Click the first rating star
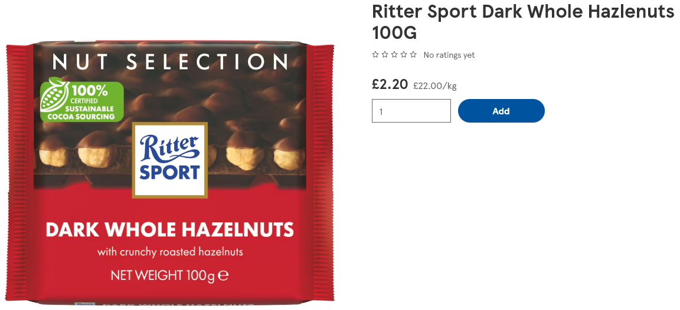 pyautogui.click(x=375, y=55)
